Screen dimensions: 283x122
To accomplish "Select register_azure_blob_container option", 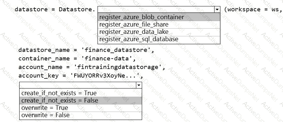I will tap(159, 17).
